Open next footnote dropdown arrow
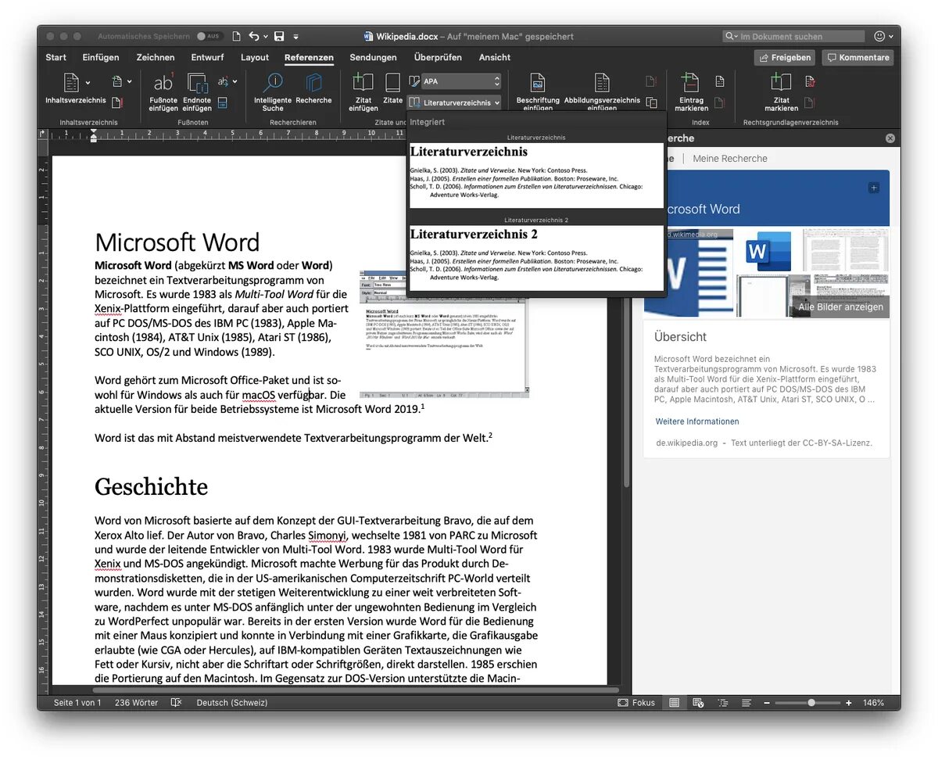Screen dimensions: 938x760 tap(234, 81)
